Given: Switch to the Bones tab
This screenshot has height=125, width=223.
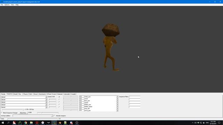Looking at the screenshot, I should pyautogui.click(x=36, y=94).
